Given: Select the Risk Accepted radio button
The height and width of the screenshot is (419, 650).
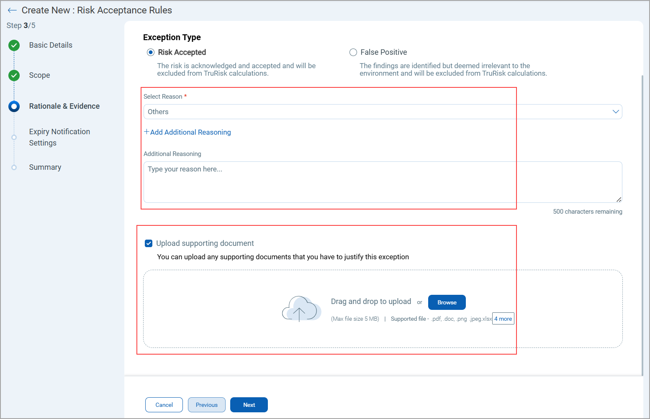Looking at the screenshot, I should 151,52.
